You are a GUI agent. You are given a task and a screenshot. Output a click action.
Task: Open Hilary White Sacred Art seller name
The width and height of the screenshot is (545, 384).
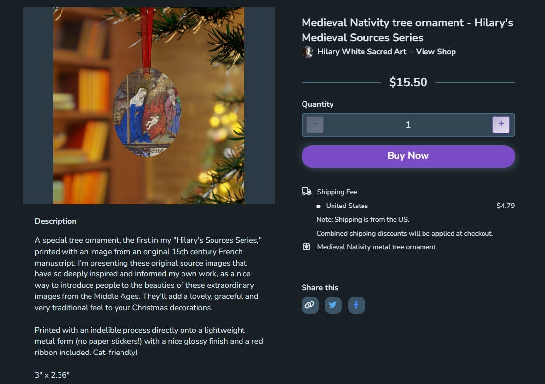tap(362, 52)
